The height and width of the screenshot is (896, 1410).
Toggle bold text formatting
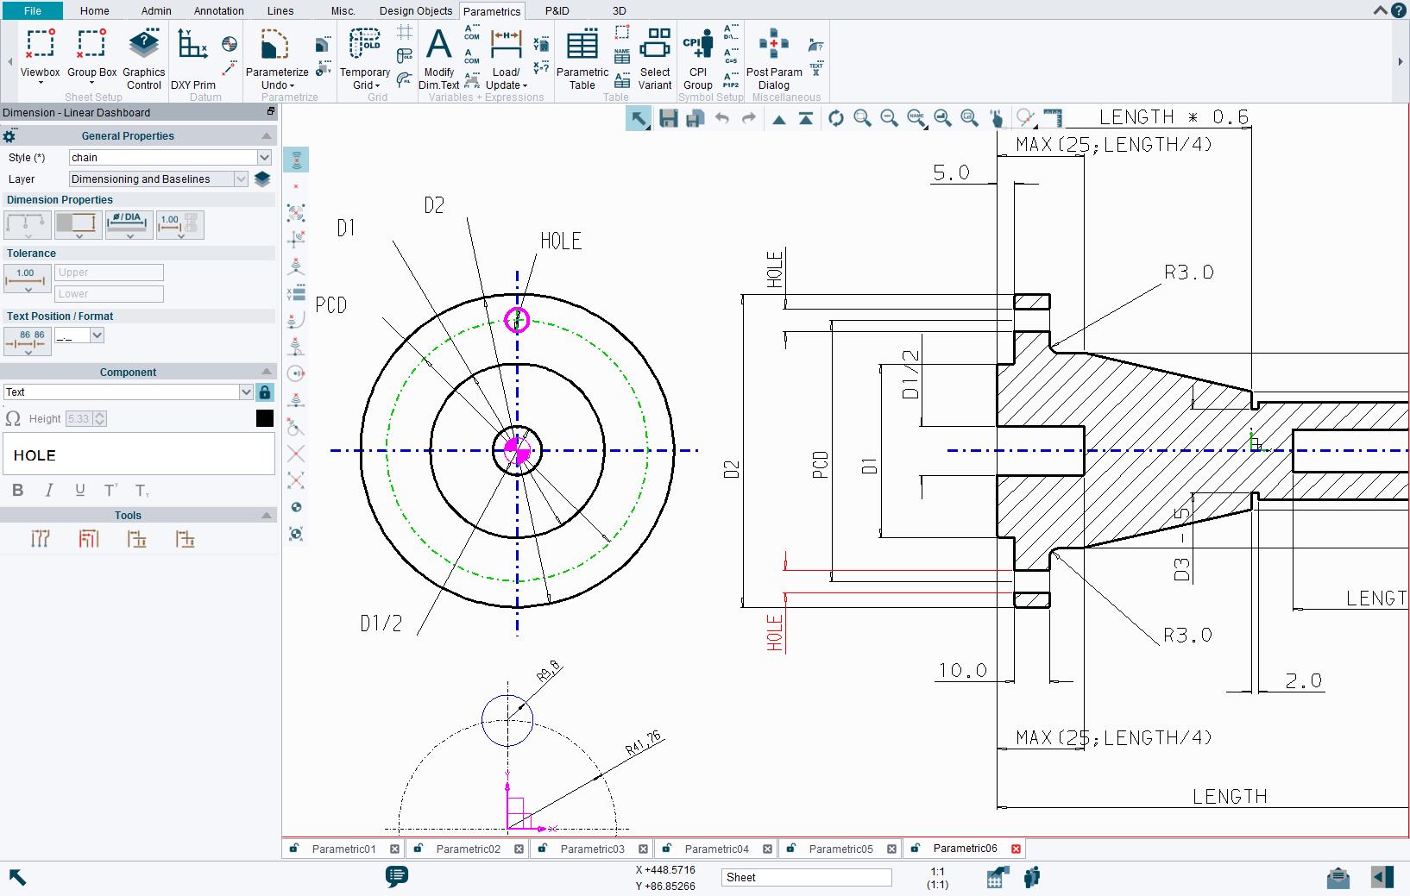pyautogui.click(x=17, y=490)
